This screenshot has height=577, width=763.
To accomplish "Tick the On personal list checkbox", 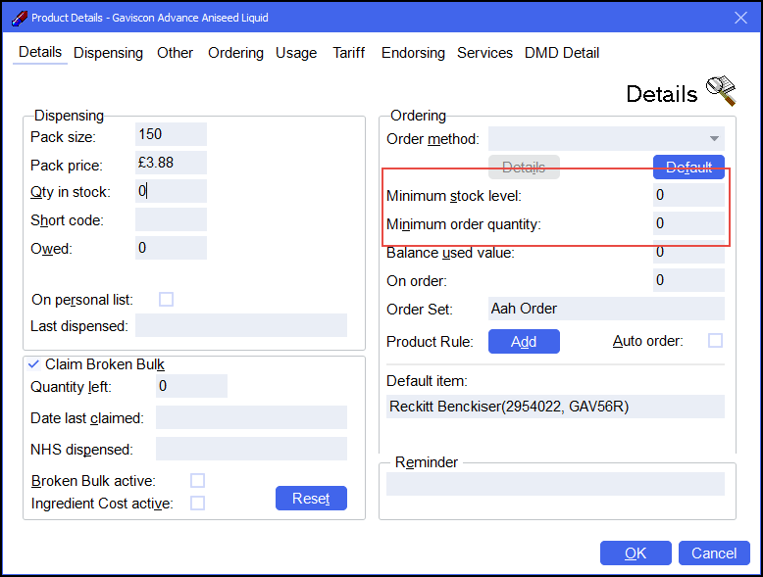I will pyautogui.click(x=167, y=299).
